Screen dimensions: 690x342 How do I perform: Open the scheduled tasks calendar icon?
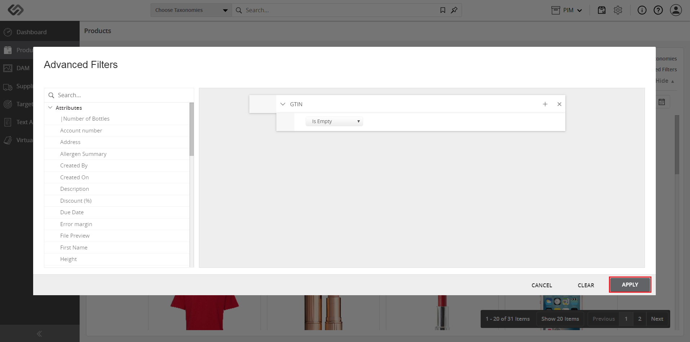[x=602, y=10]
